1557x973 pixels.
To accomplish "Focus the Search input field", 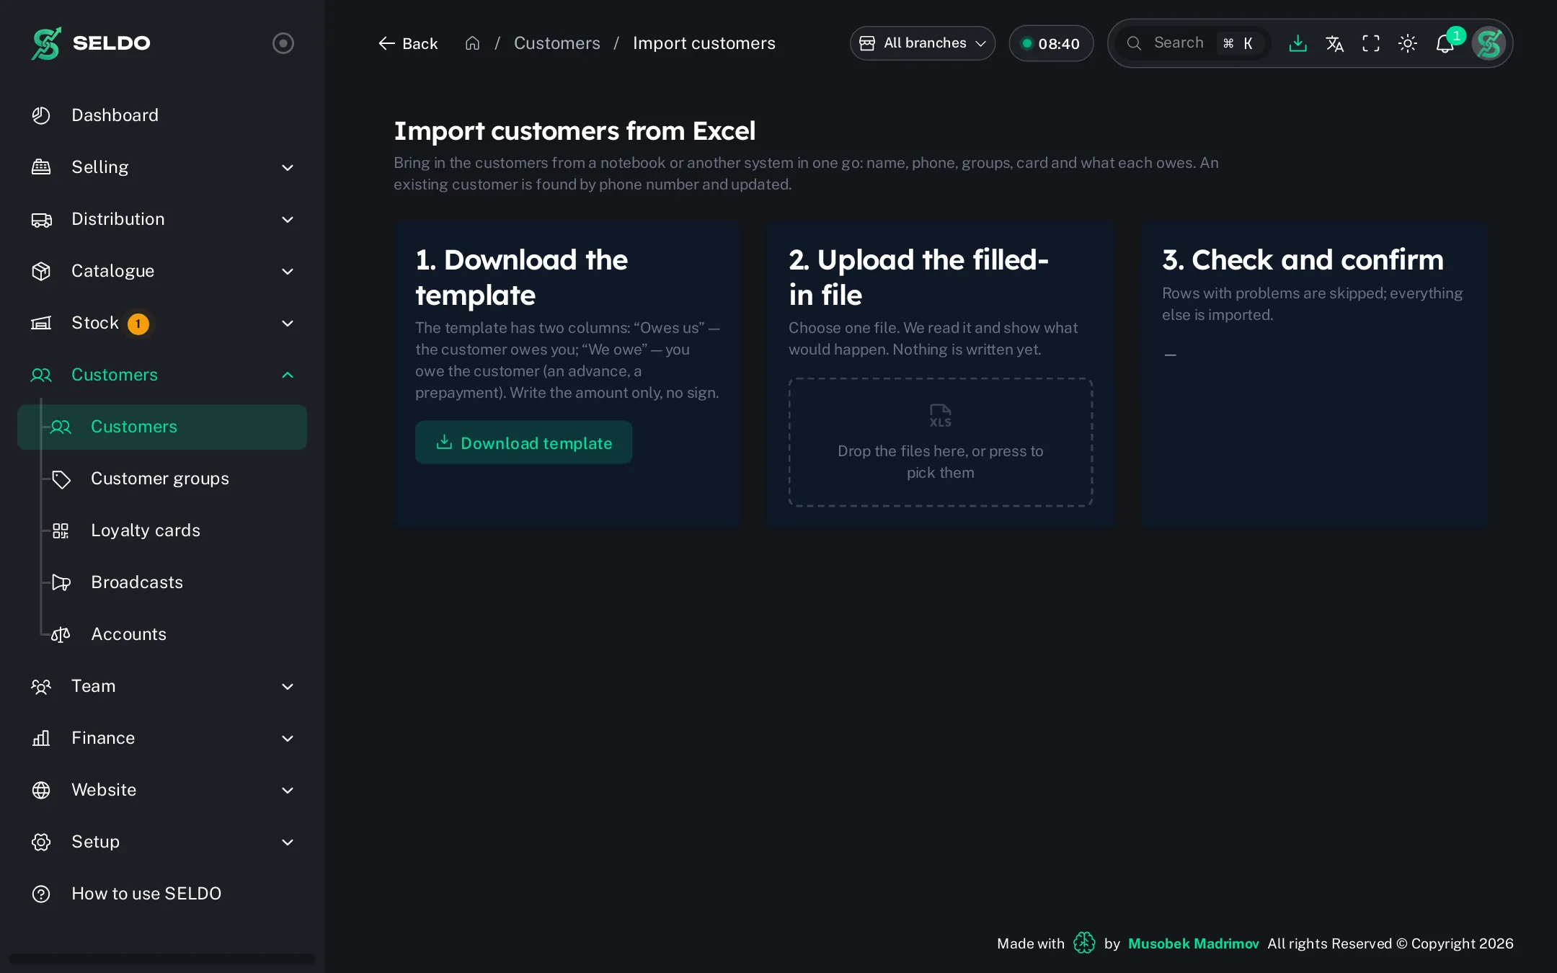I will (x=1194, y=43).
